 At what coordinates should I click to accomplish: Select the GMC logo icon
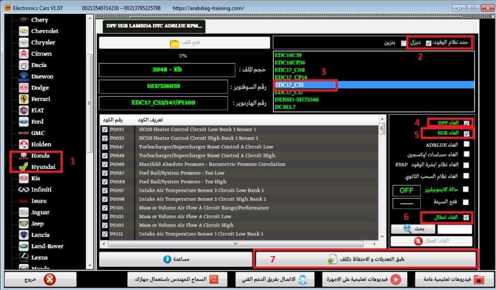tap(24, 133)
